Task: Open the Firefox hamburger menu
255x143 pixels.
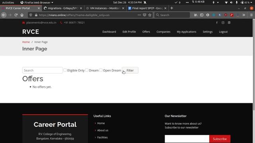Action: click(x=251, y=15)
